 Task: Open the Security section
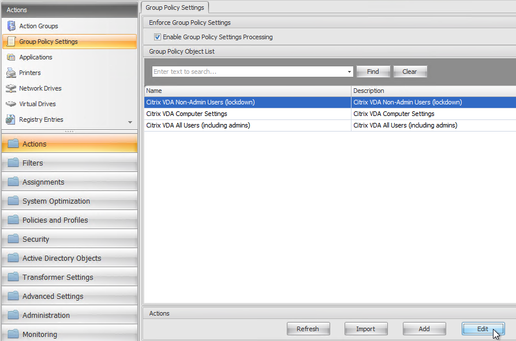tap(69, 239)
